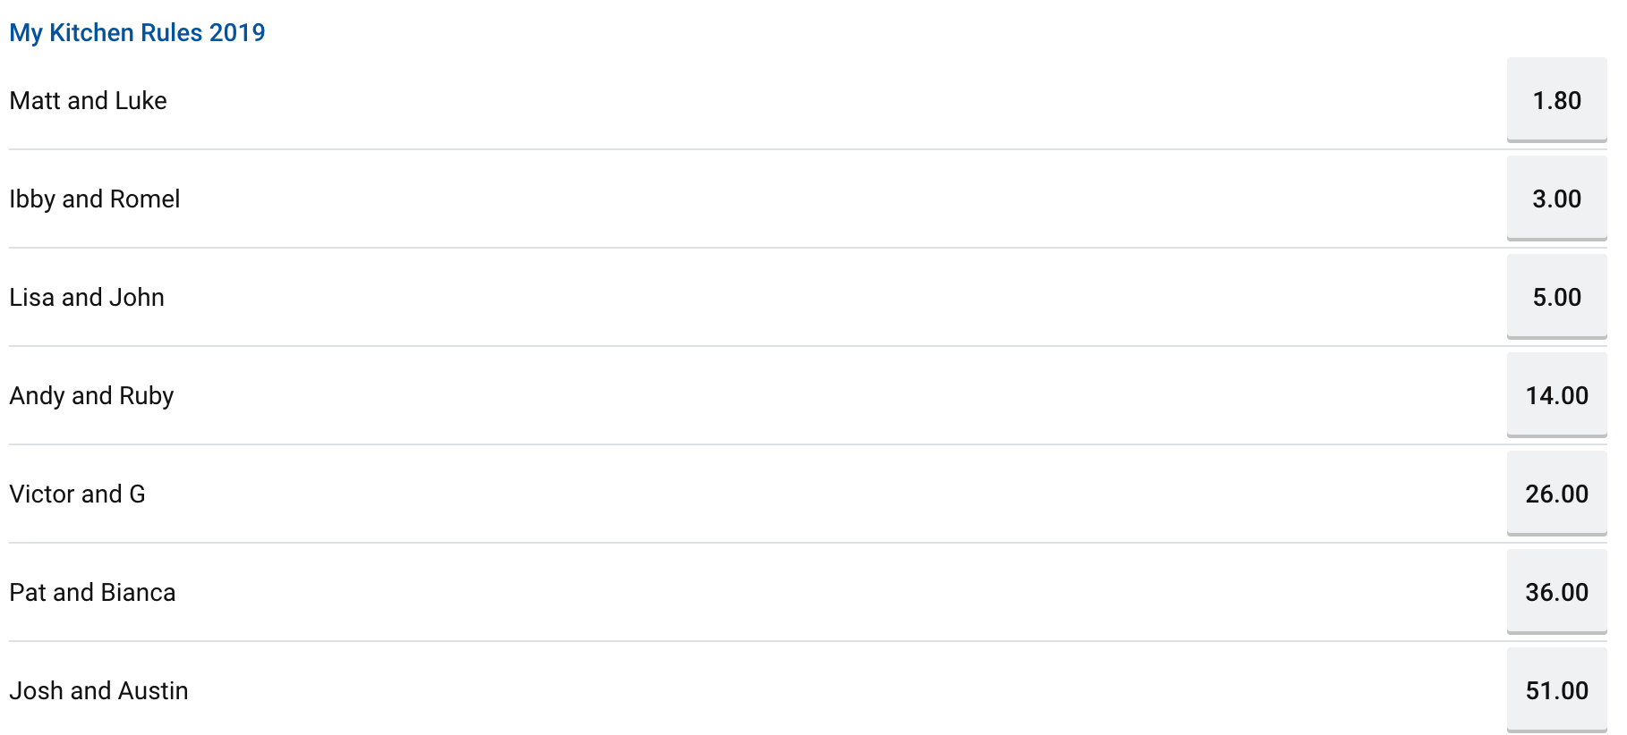This screenshot has height=735, width=1627.
Task: Click the Matt and Luke row label
Action: click(88, 101)
